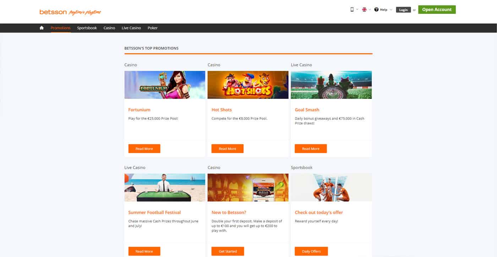Click the Daily Offers button
The height and width of the screenshot is (257, 497).
[x=311, y=251]
